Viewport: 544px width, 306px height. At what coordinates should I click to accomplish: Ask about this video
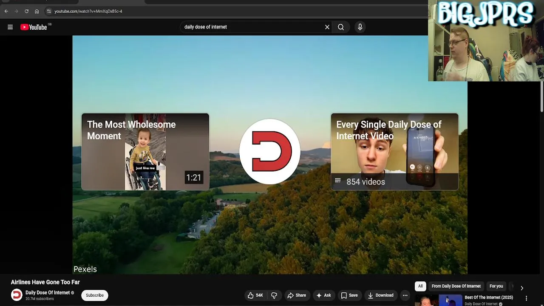tap(323, 295)
